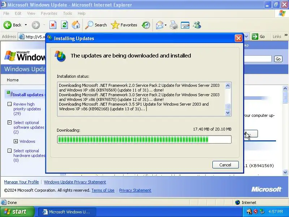This screenshot has width=289, height=217.
Task: Expand the address bar dropdown arrow
Action: [x=246, y=37]
